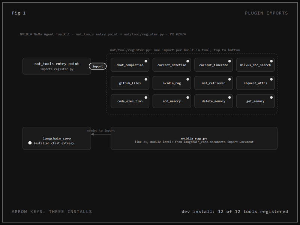Open the nvidia_rag tool card
Screen dimensions: 300x225
[x=172, y=83]
